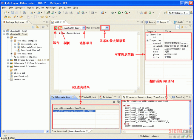Click the Open Perspective icon
The image size is (194, 140).
click(166, 13)
